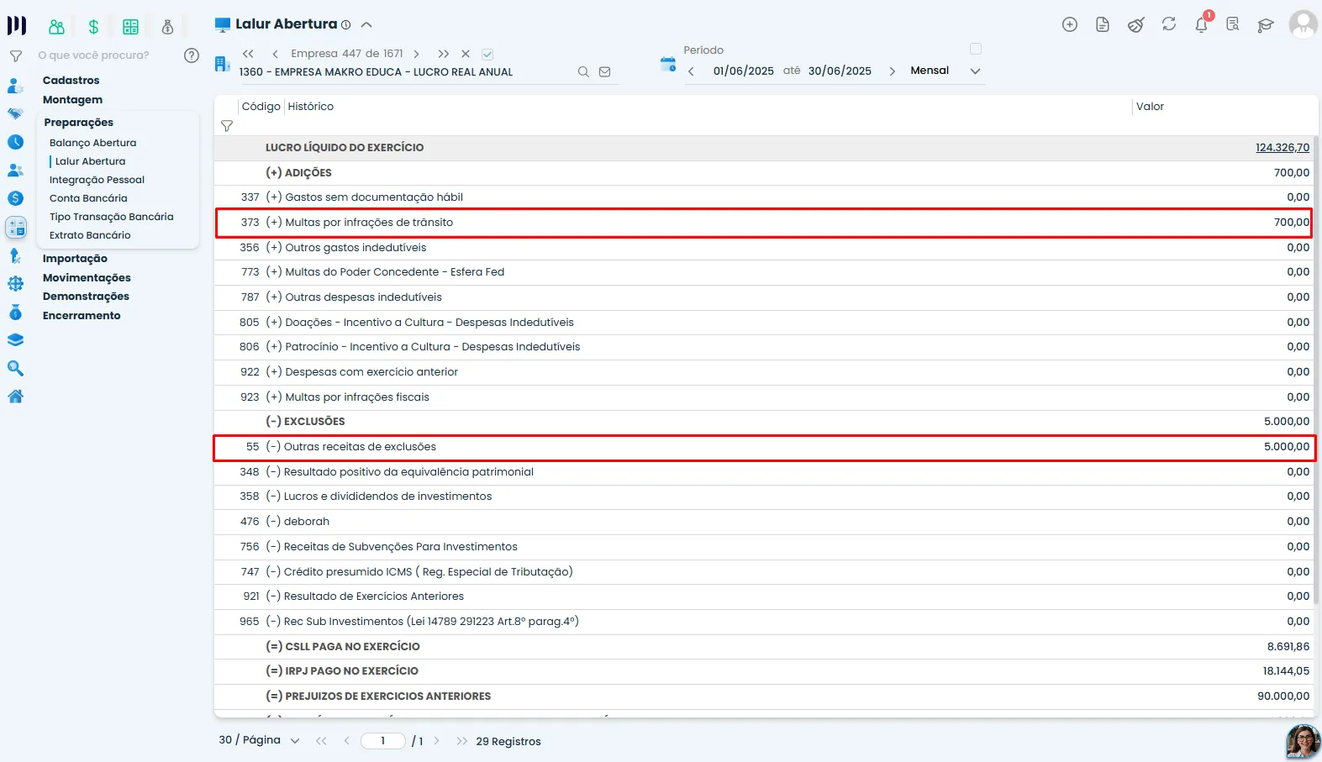1322x762 pixels.
Task: Click the page number input field
Action: [383, 741]
